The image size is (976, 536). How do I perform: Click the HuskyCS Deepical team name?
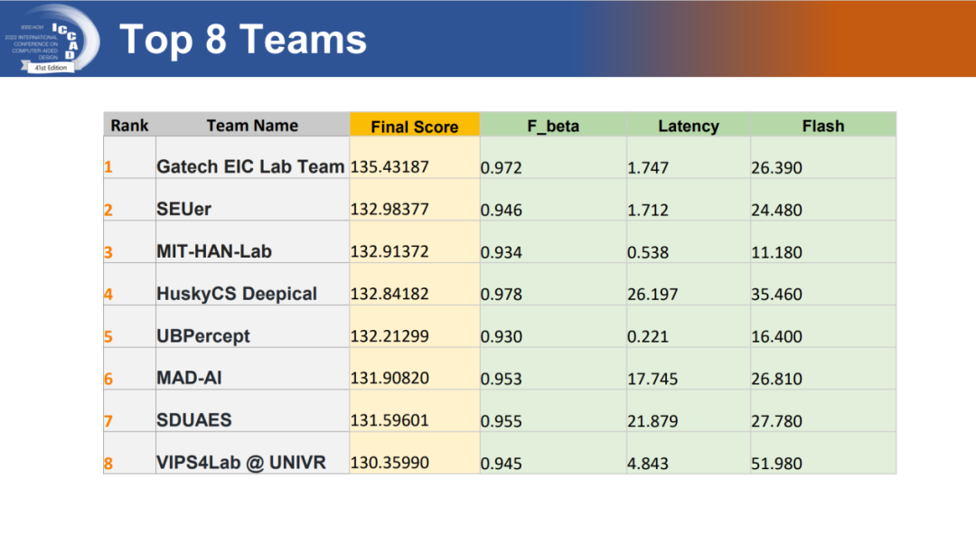tap(237, 294)
